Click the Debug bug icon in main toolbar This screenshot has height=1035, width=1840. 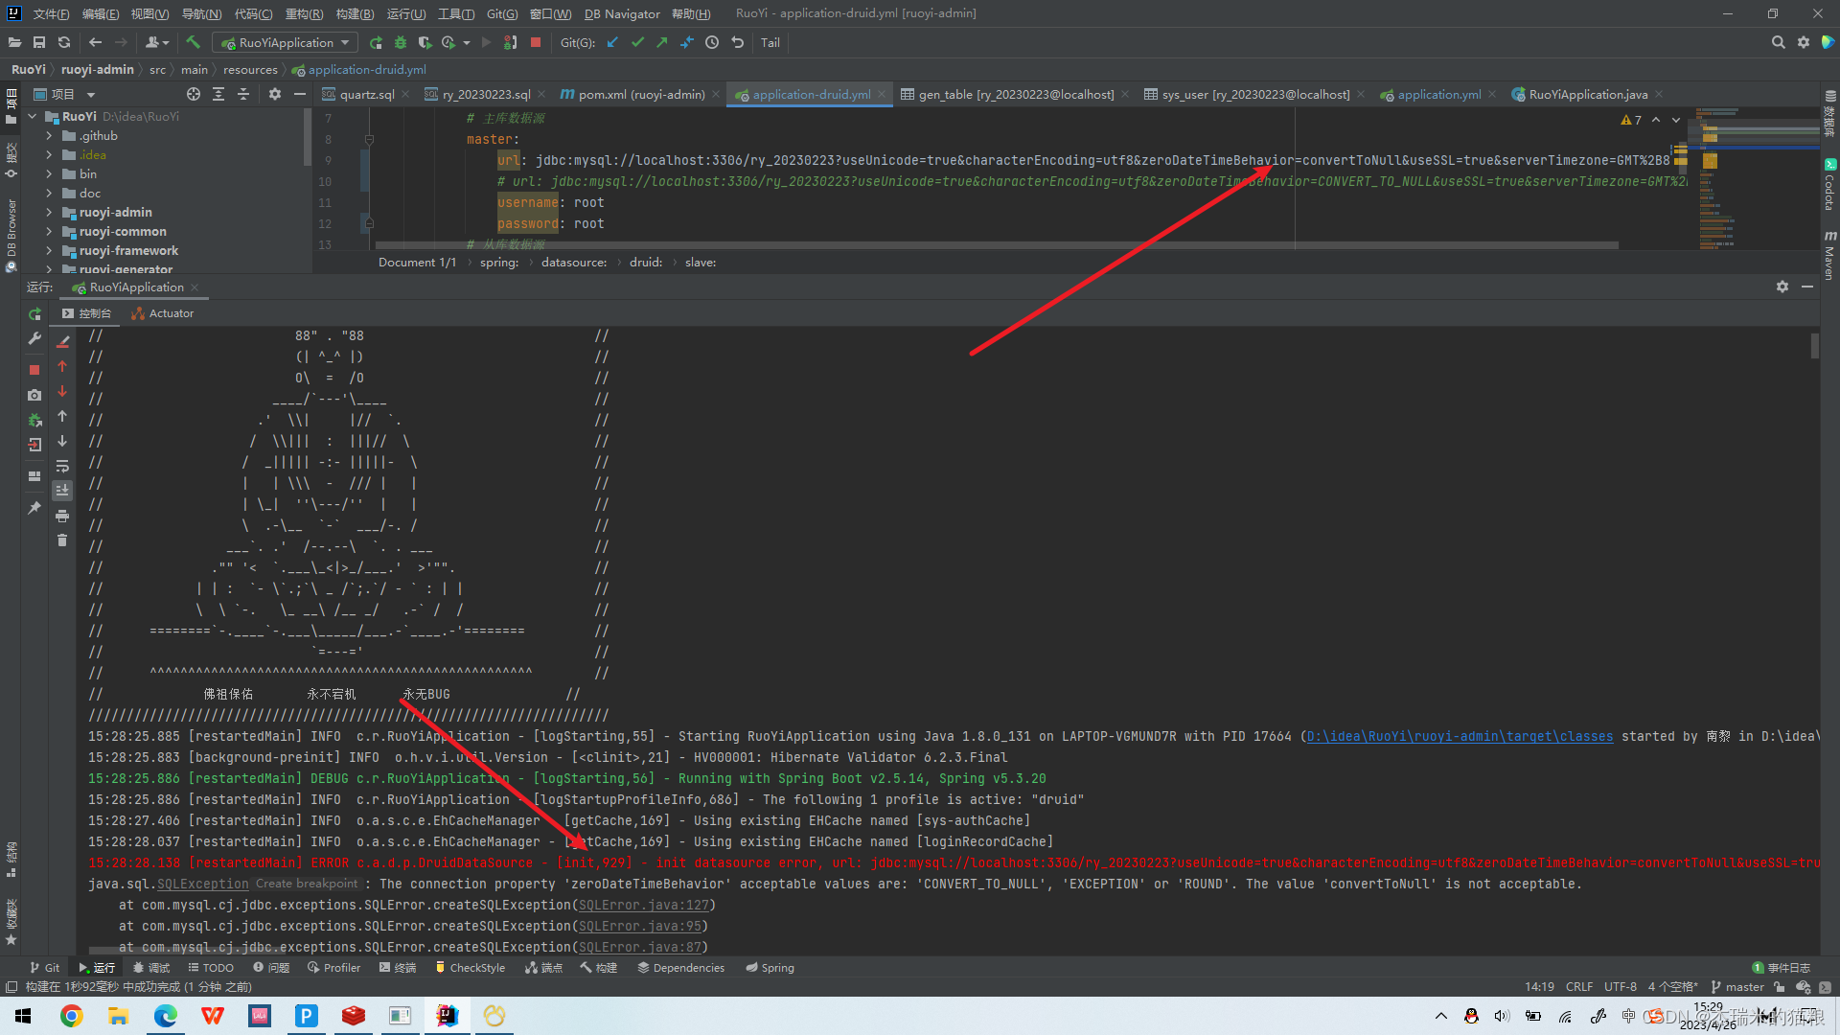click(x=401, y=42)
